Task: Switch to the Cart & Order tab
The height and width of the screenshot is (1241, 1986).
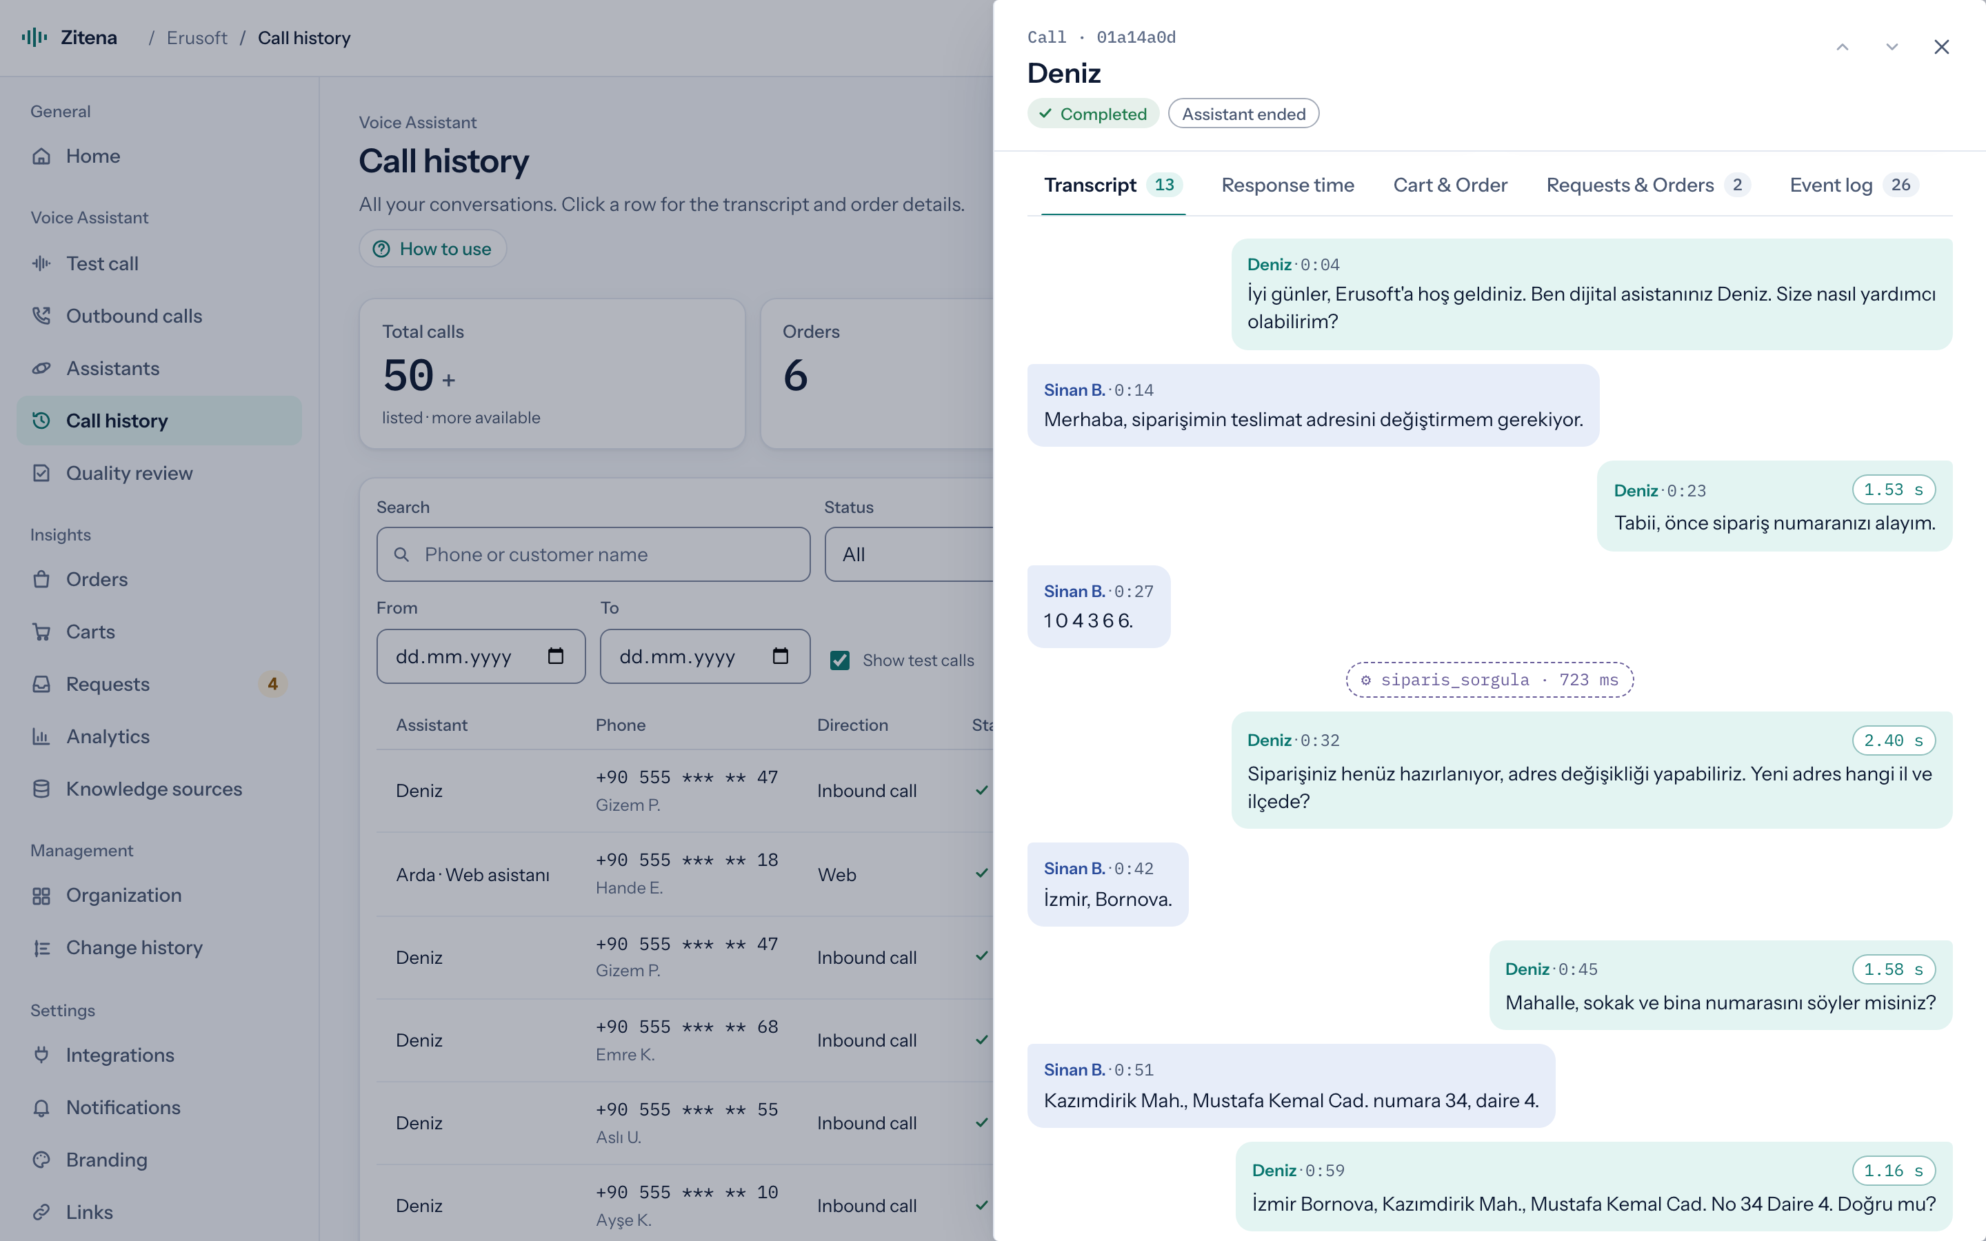Action: [1450, 185]
